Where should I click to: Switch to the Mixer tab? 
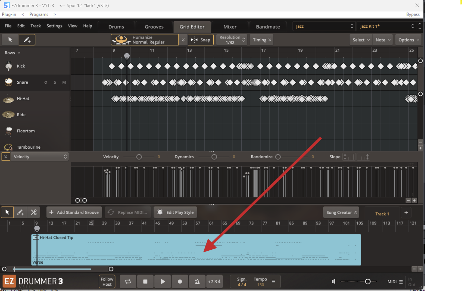[230, 27]
